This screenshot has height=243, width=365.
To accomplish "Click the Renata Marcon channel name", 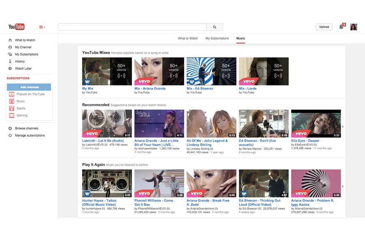I will point(252,149).
